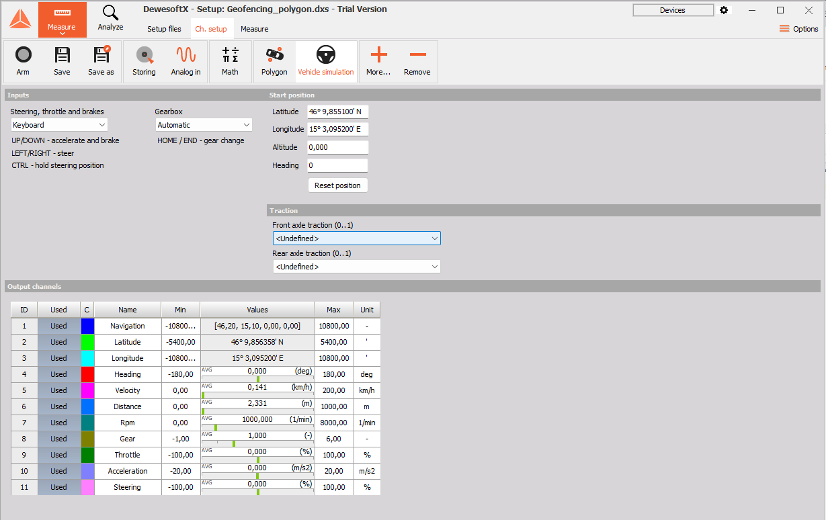This screenshot has width=826, height=520.
Task: Open the Options menu
Action: tap(798, 29)
